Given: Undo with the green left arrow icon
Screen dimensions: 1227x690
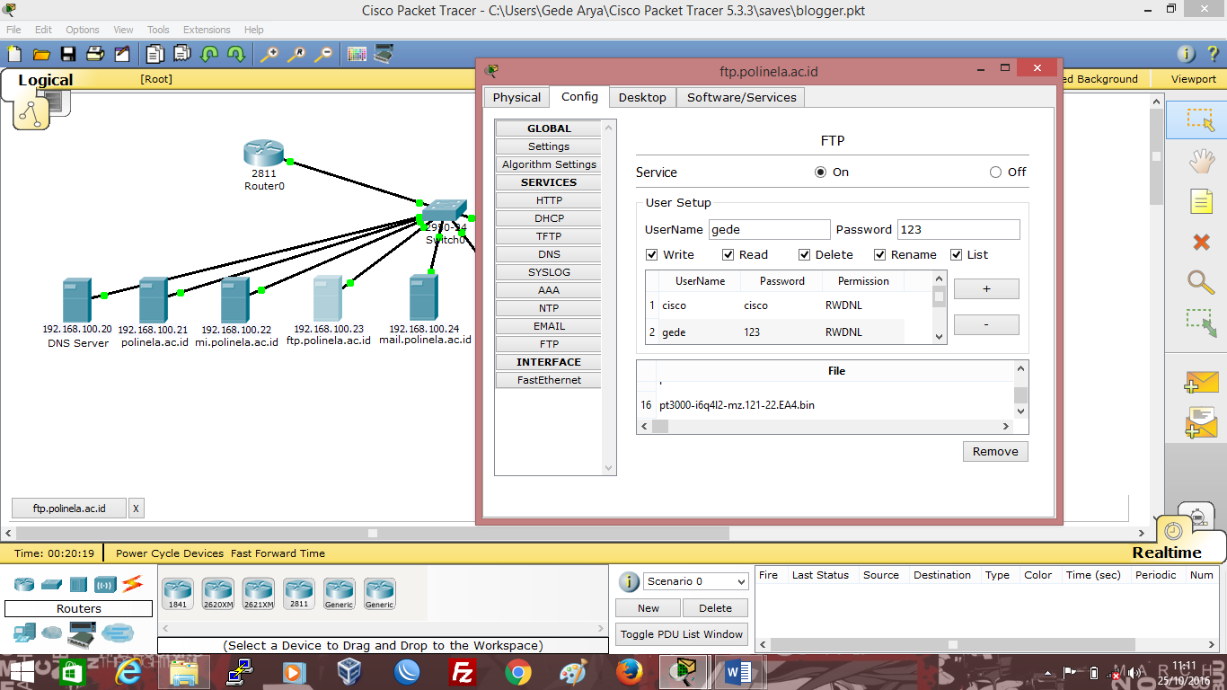Looking at the screenshot, I should [x=209, y=54].
